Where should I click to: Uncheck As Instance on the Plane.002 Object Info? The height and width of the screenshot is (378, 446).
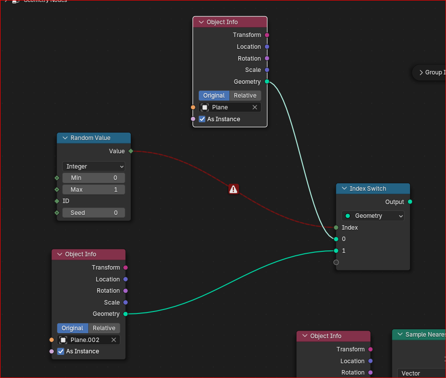point(61,351)
